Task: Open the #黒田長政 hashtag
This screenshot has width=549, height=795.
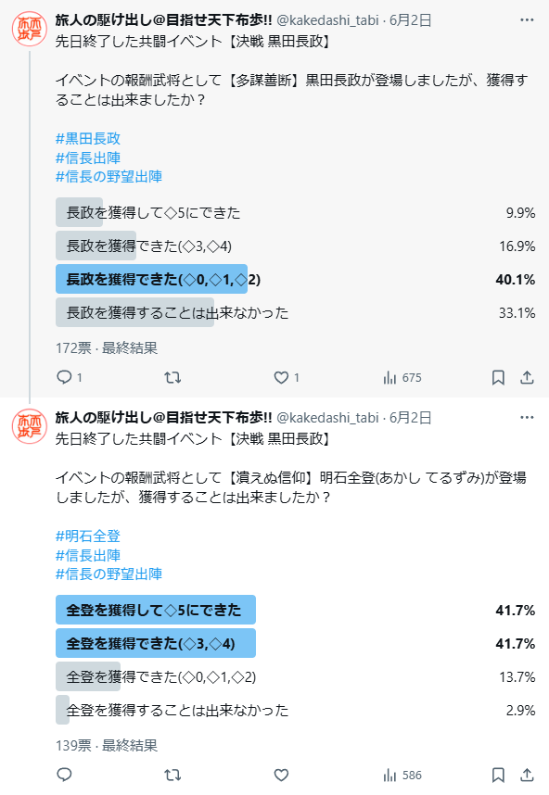Action: coord(88,138)
